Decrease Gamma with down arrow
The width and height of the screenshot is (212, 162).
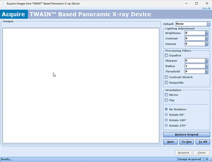click(206, 45)
